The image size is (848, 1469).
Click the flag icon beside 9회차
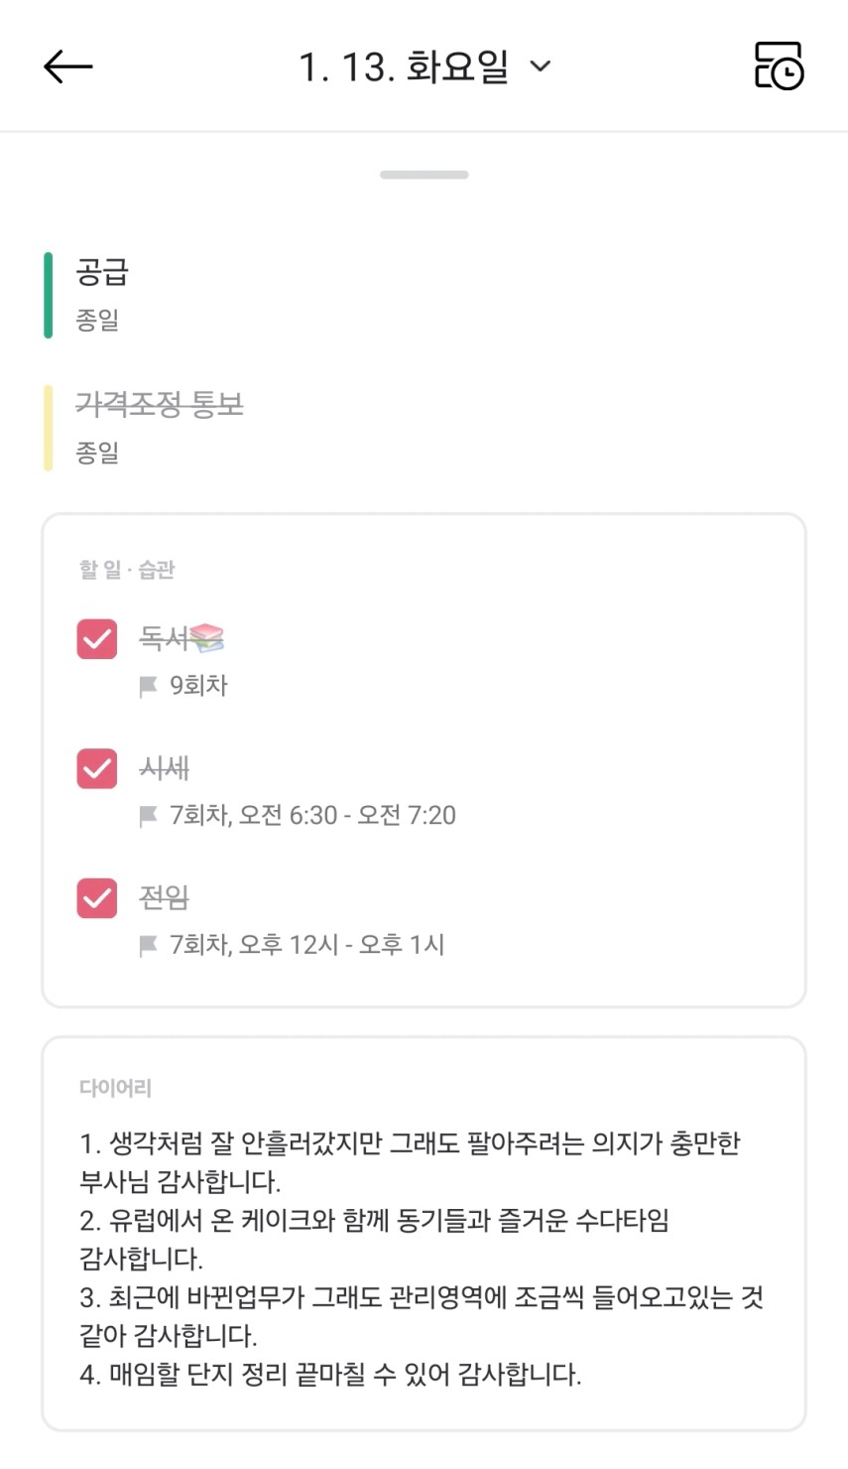(x=149, y=686)
